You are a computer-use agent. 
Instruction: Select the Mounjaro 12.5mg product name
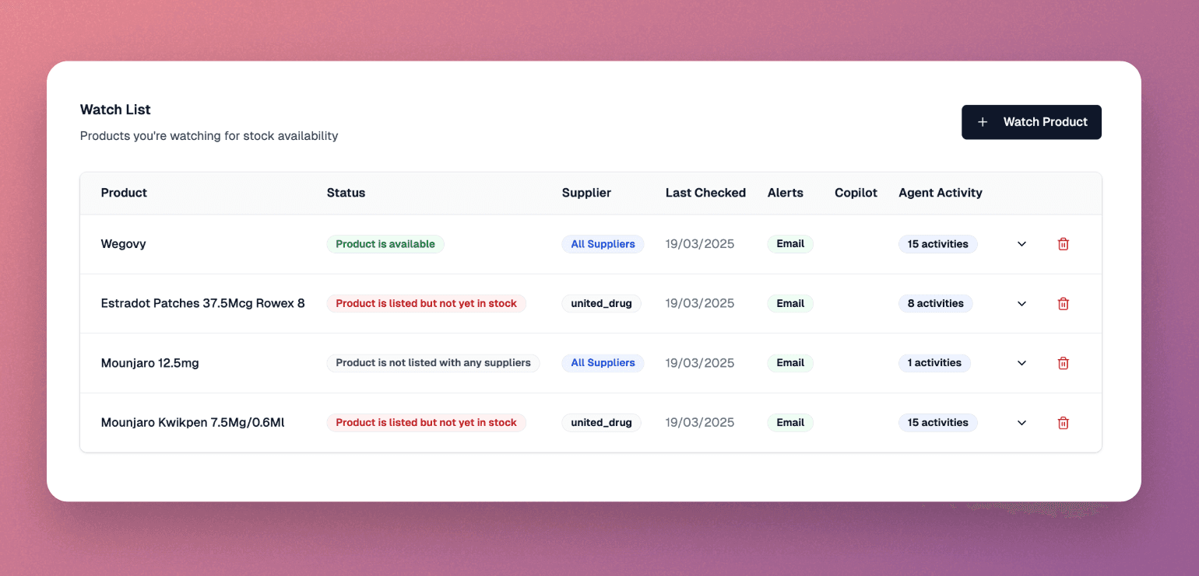(149, 363)
